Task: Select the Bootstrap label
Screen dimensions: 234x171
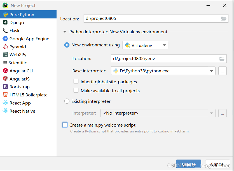Action: [x=20, y=87]
